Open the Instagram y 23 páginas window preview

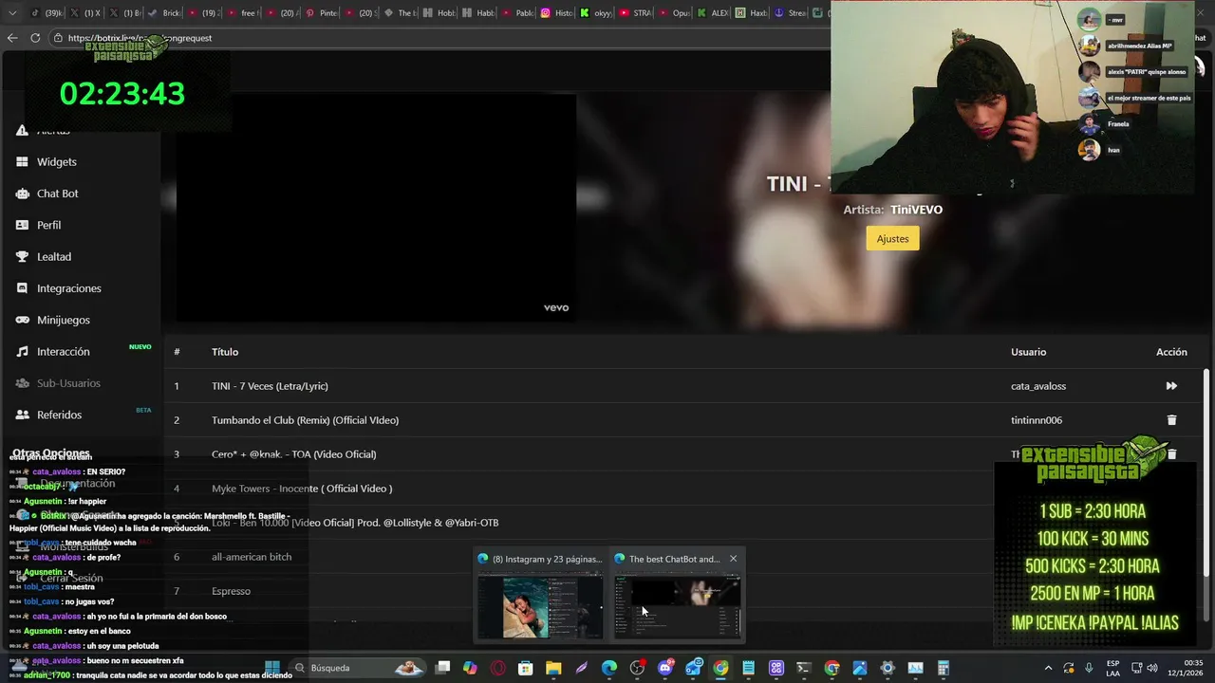(x=539, y=596)
